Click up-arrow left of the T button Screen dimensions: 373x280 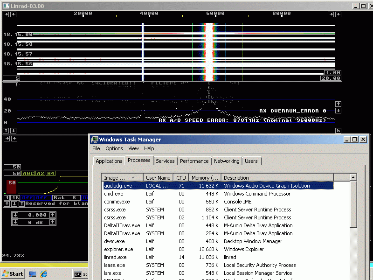pos(7,204)
